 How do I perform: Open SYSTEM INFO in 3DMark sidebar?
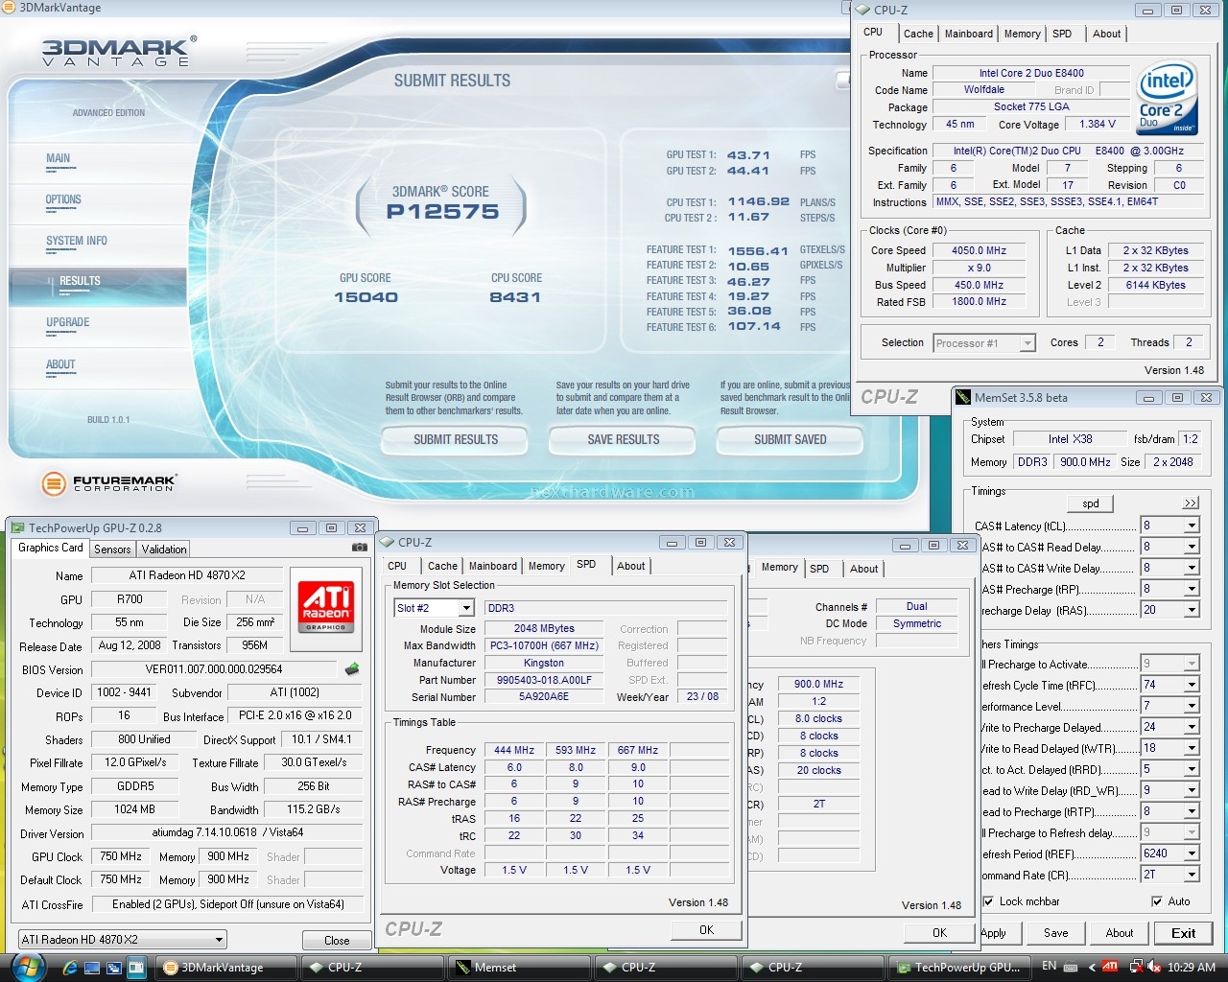coord(77,241)
